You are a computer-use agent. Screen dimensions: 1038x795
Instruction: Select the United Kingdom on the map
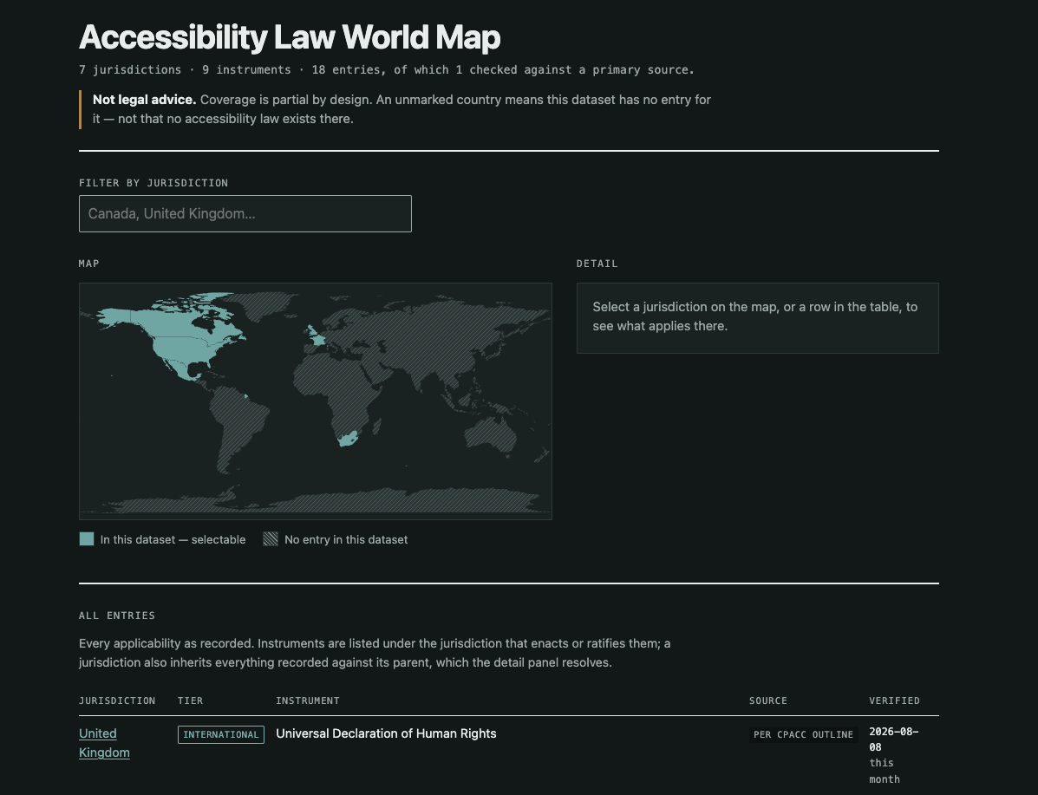click(311, 333)
